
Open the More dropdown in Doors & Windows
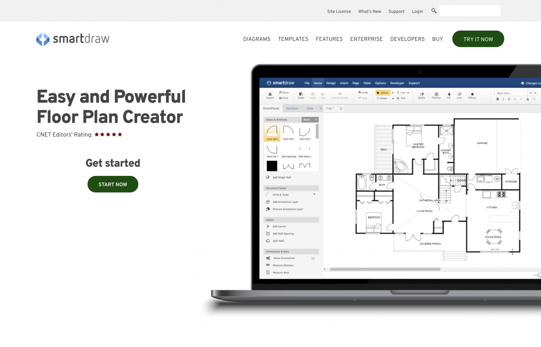click(310, 120)
